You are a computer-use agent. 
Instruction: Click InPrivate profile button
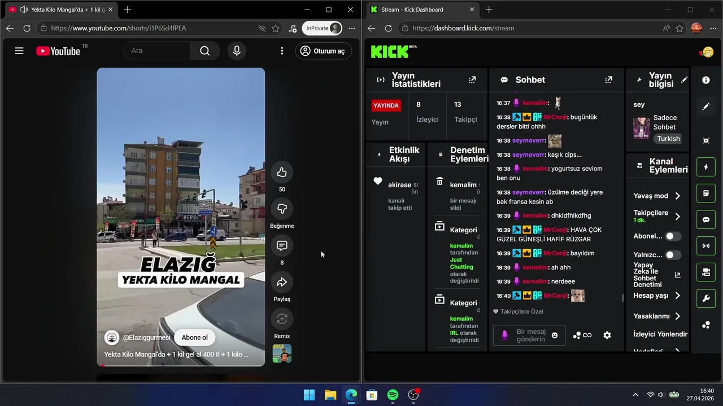[x=322, y=28]
